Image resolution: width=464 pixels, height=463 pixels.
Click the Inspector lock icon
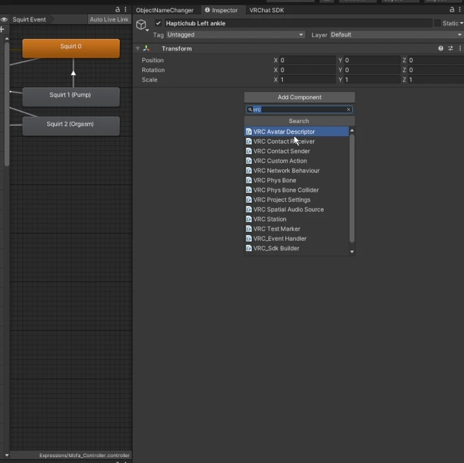[x=452, y=10]
